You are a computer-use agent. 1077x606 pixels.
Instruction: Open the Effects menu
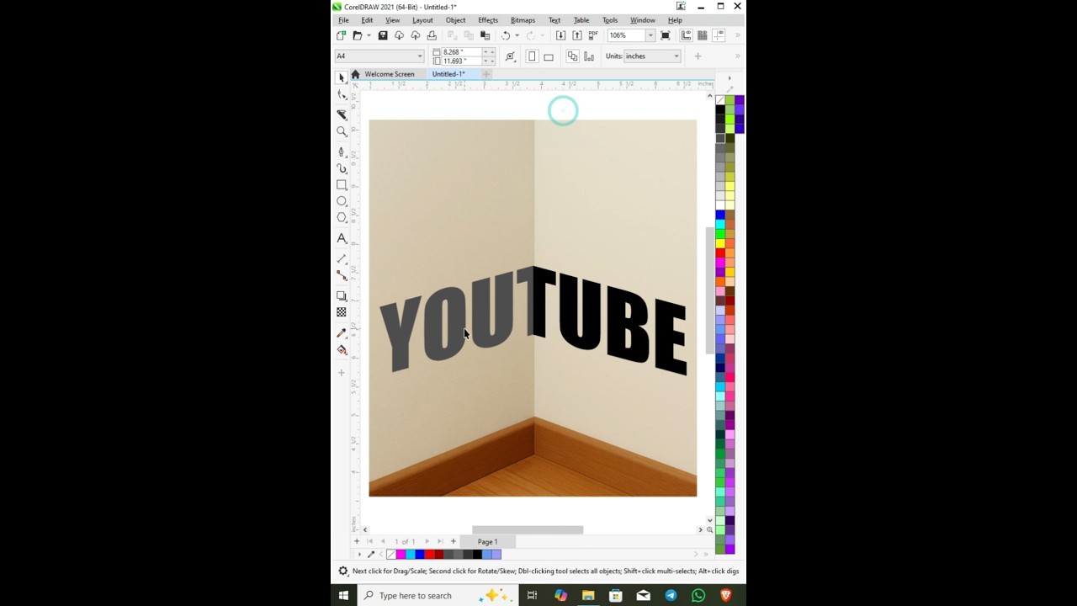coord(488,20)
